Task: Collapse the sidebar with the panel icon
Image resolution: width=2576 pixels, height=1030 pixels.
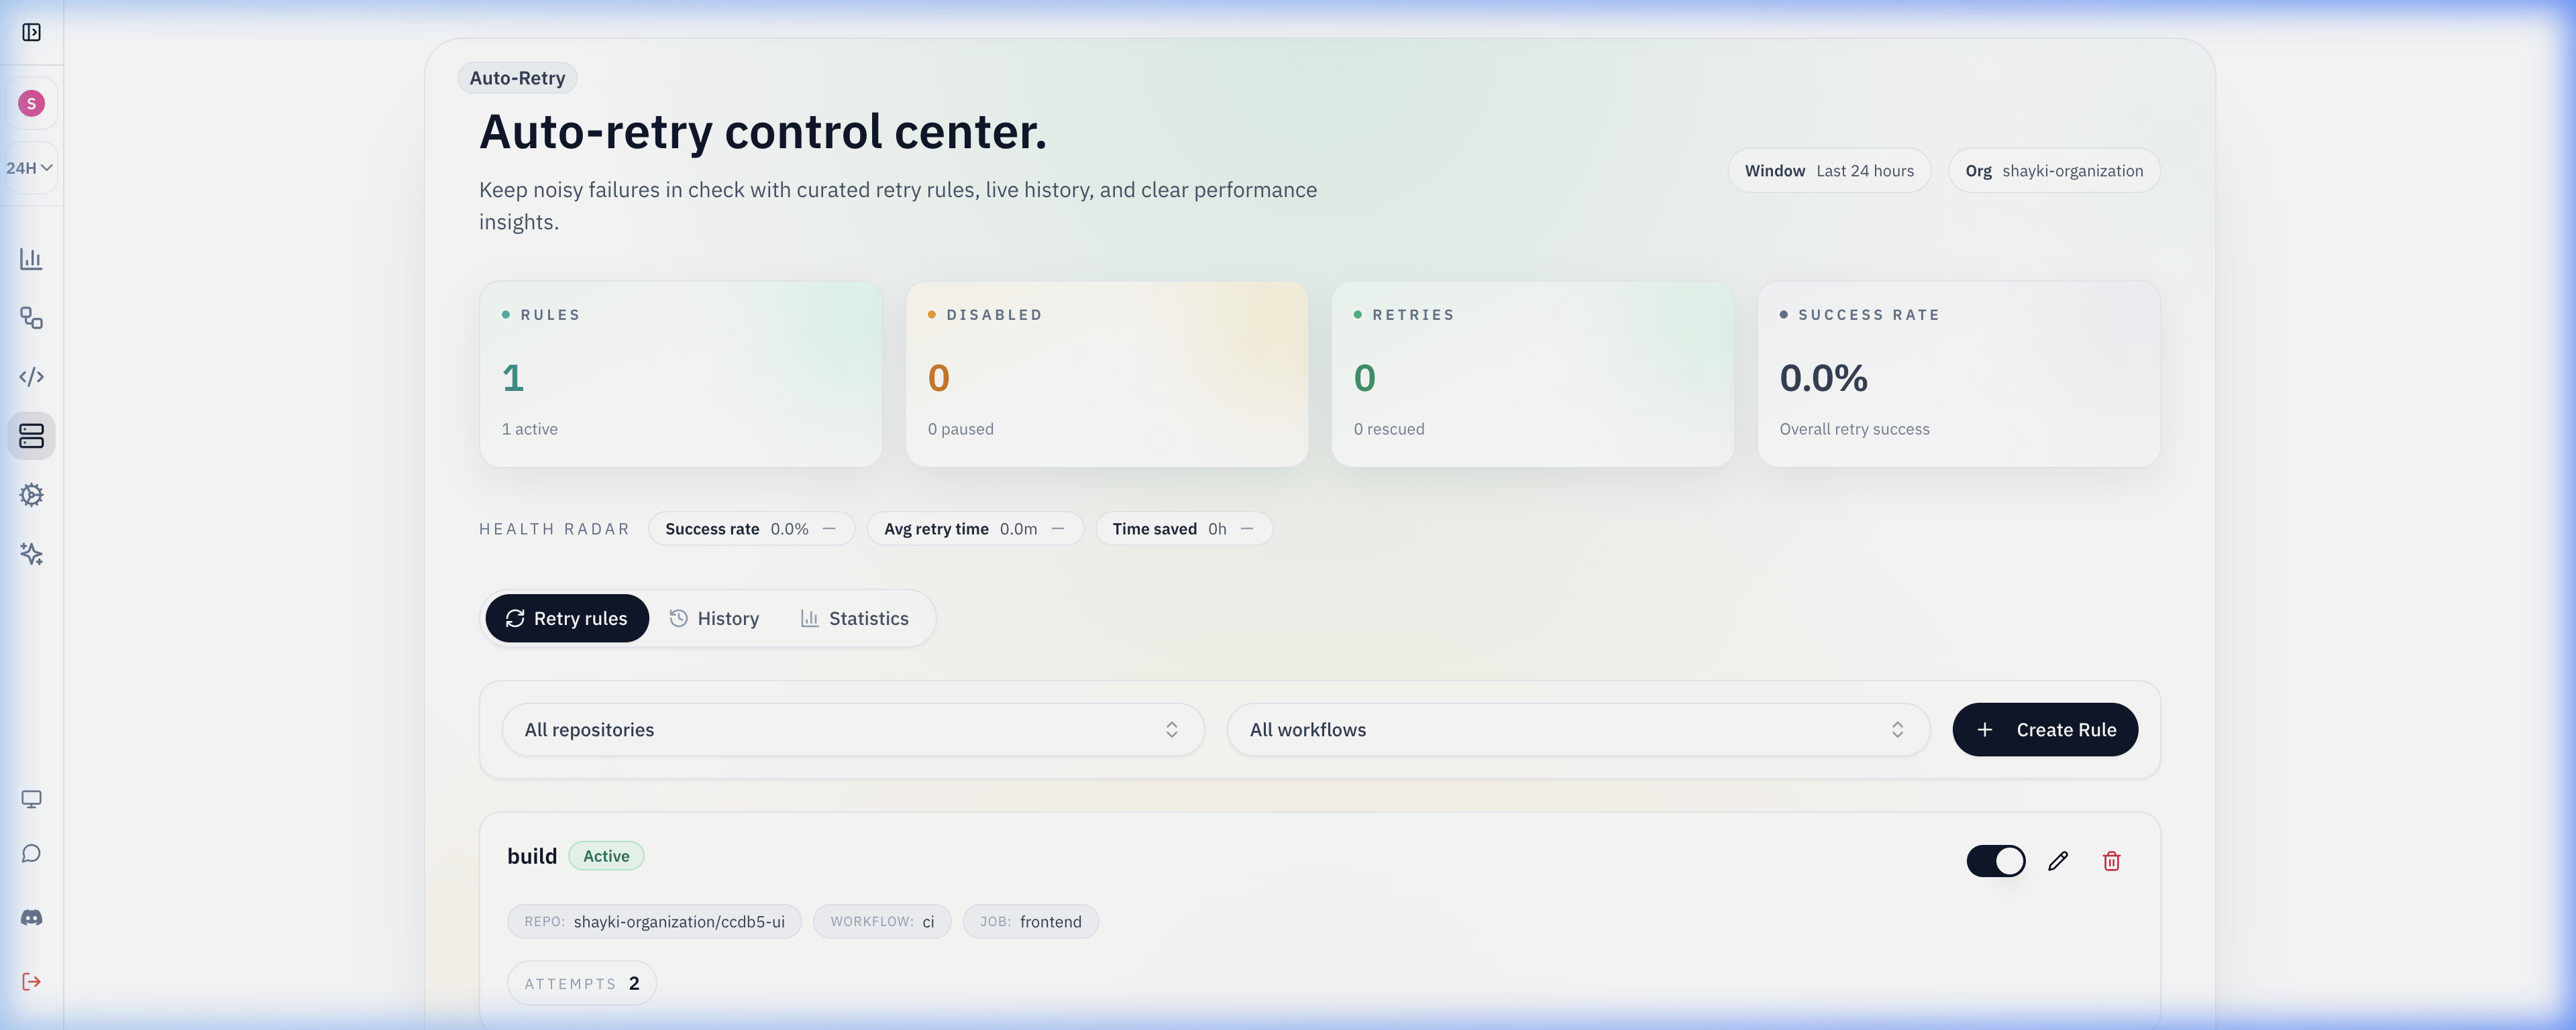Action: [31, 32]
